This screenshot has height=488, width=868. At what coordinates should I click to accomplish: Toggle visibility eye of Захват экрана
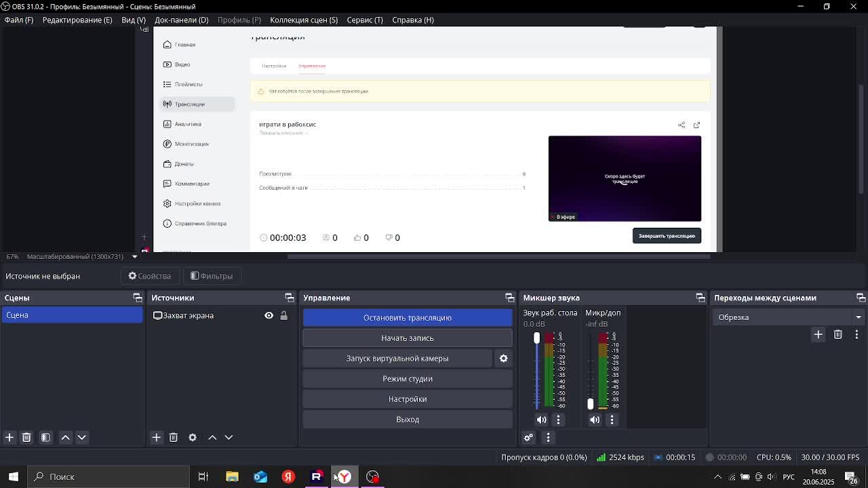click(x=269, y=316)
